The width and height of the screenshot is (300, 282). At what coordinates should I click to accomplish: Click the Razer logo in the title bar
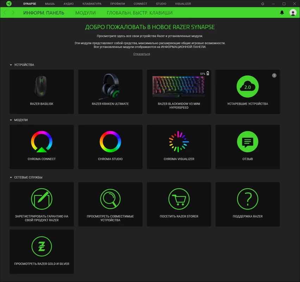click(9, 4)
